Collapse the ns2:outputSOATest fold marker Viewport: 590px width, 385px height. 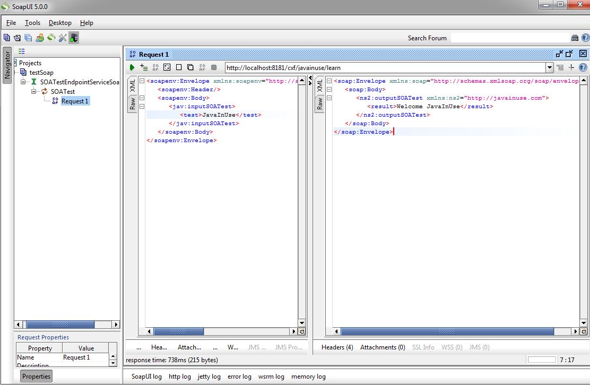329,98
